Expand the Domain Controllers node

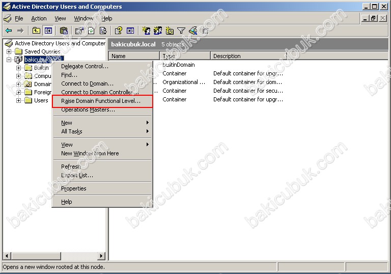pos(18,85)
